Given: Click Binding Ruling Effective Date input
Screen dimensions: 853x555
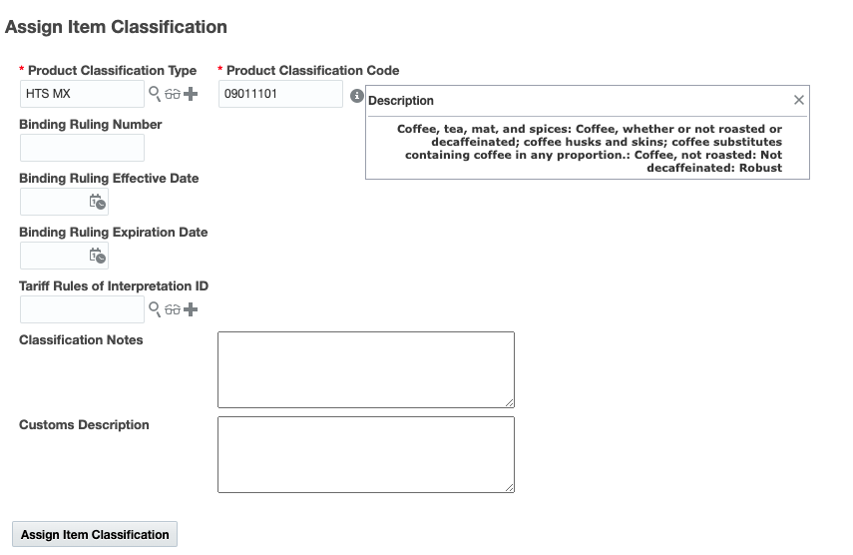Looking at the screenshot, I should coord(54,202).
